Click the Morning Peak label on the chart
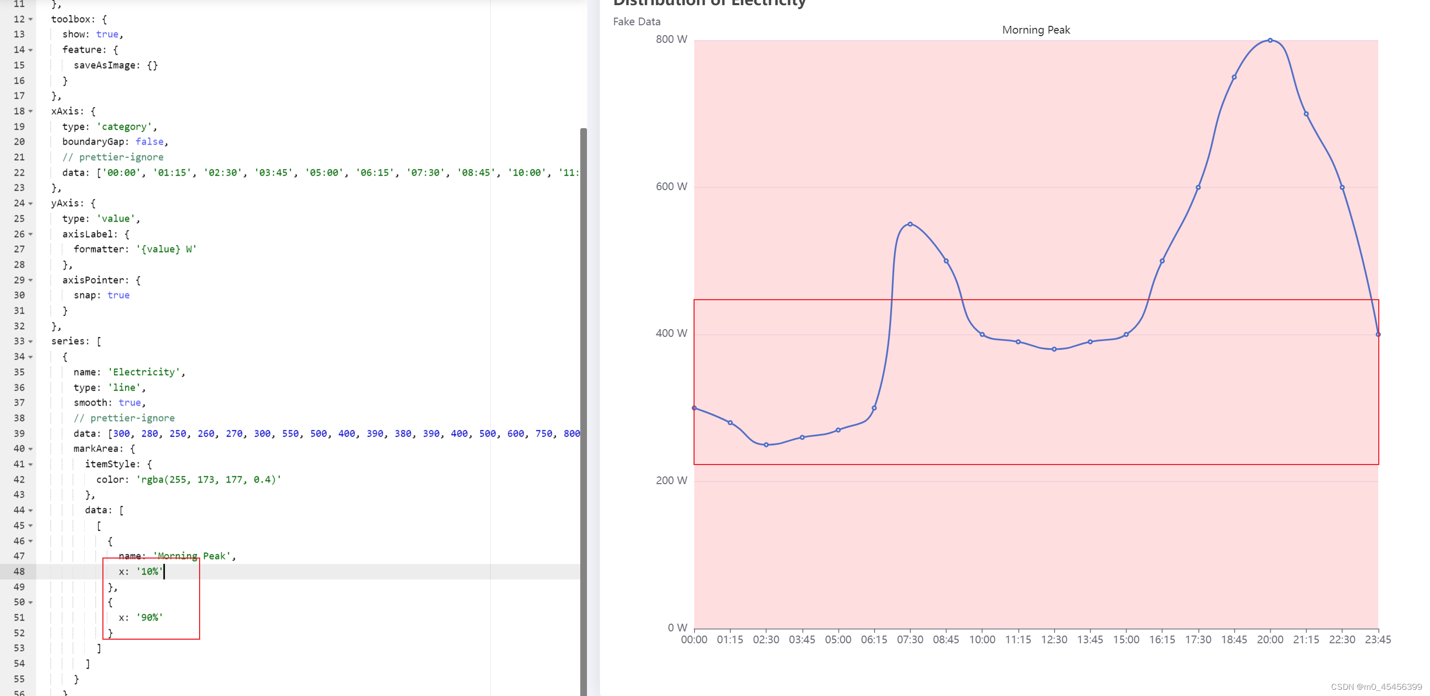 (x=1036, y=29)
